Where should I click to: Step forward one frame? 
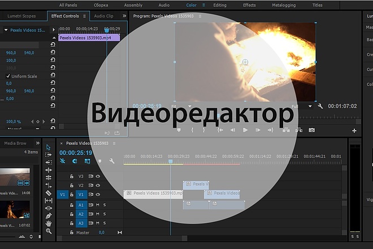point(258,130)
